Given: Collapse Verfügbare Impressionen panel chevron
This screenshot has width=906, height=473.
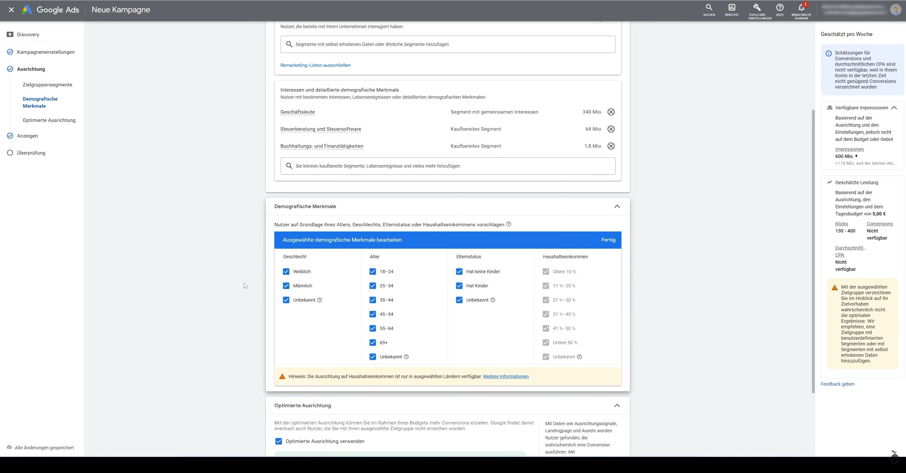Looking at the screenshot, I should pyautogui.click(x=894, y=107).
